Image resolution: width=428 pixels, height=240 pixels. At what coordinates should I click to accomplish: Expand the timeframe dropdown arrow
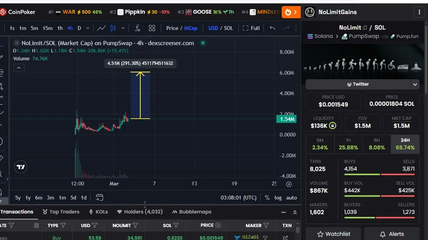click(88, 28)
